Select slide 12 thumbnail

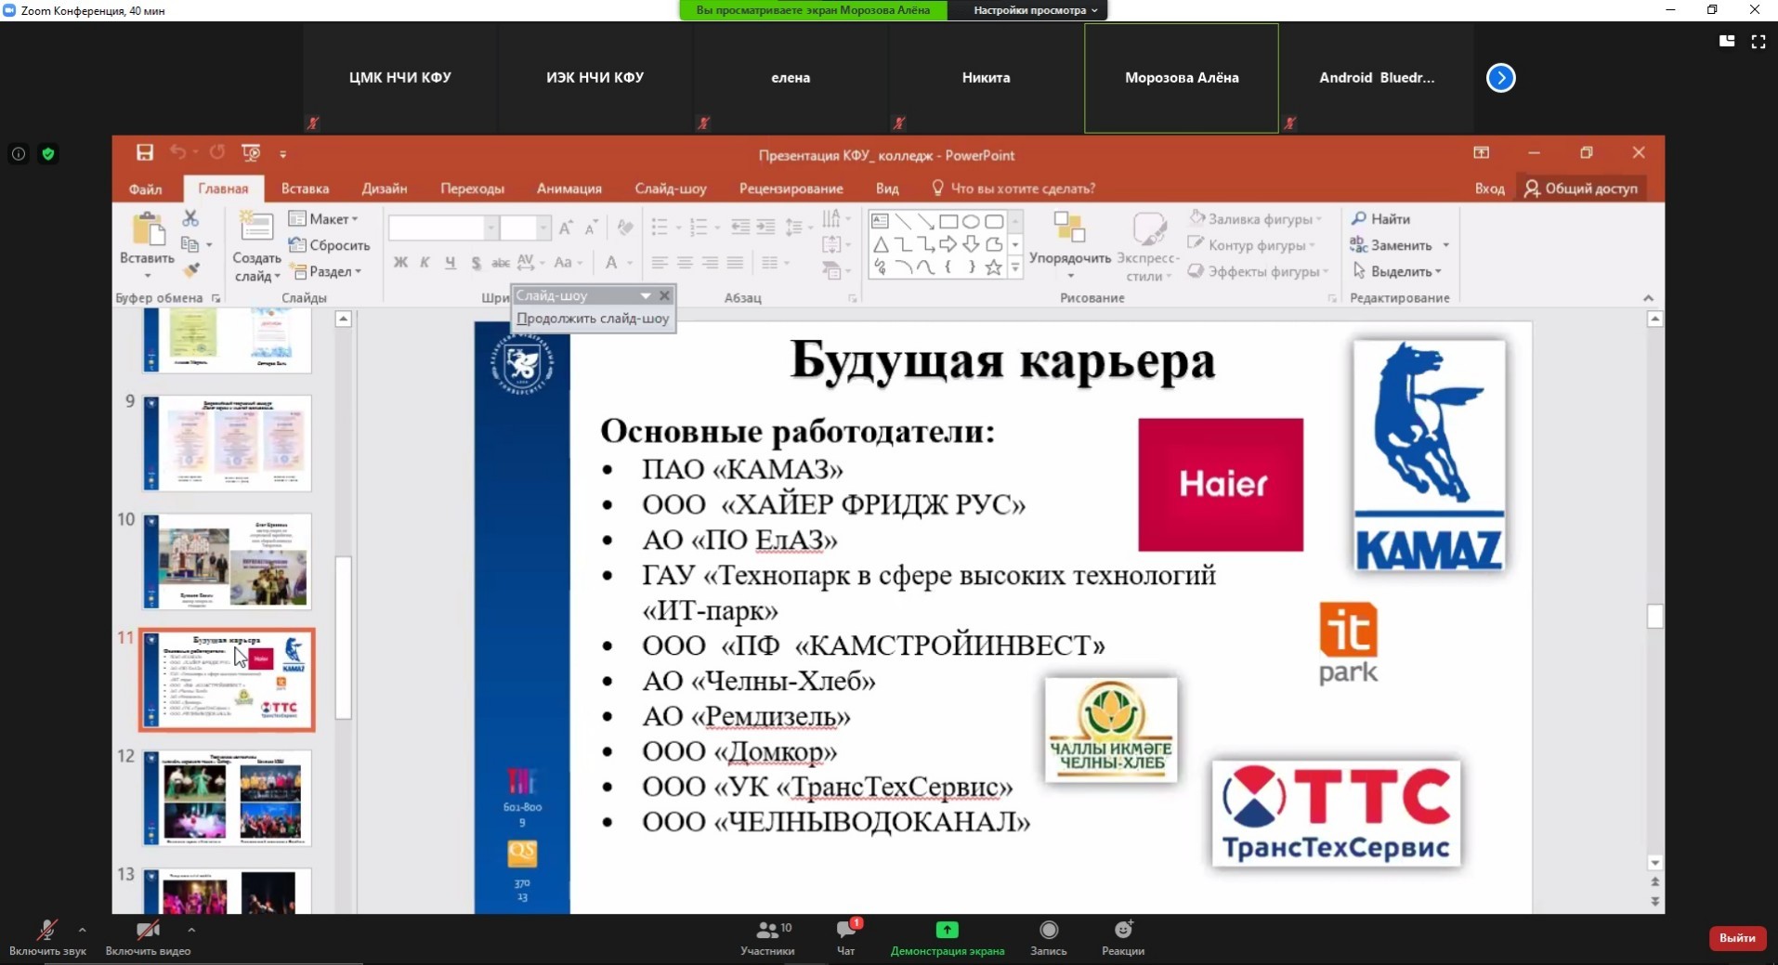[x=228, y=798]
